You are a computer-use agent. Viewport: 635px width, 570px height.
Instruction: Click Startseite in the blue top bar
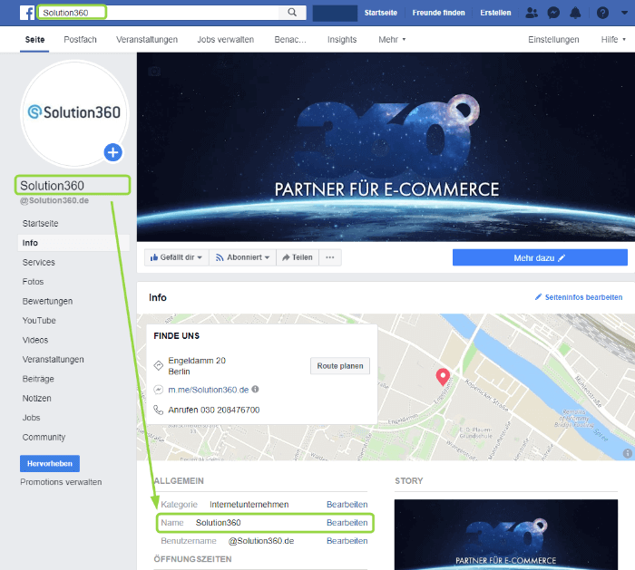pos(380,13)
